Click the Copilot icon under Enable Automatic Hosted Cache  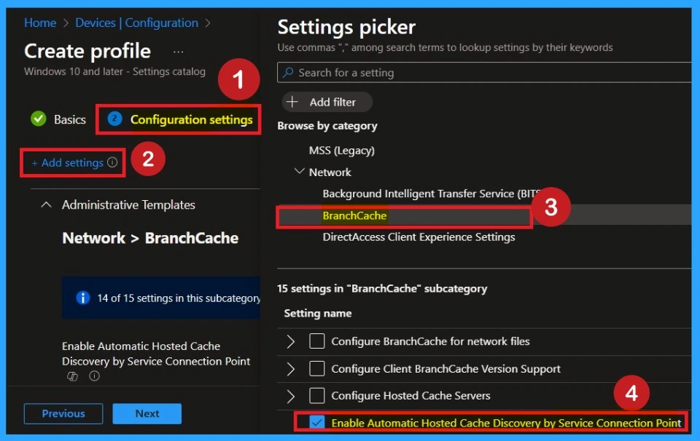(72, 376)
